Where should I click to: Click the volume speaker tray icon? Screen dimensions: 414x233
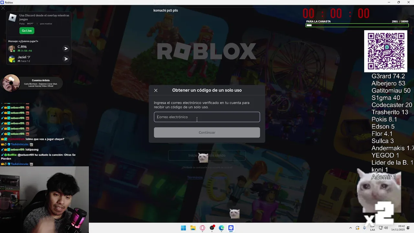tap(386, 228)
